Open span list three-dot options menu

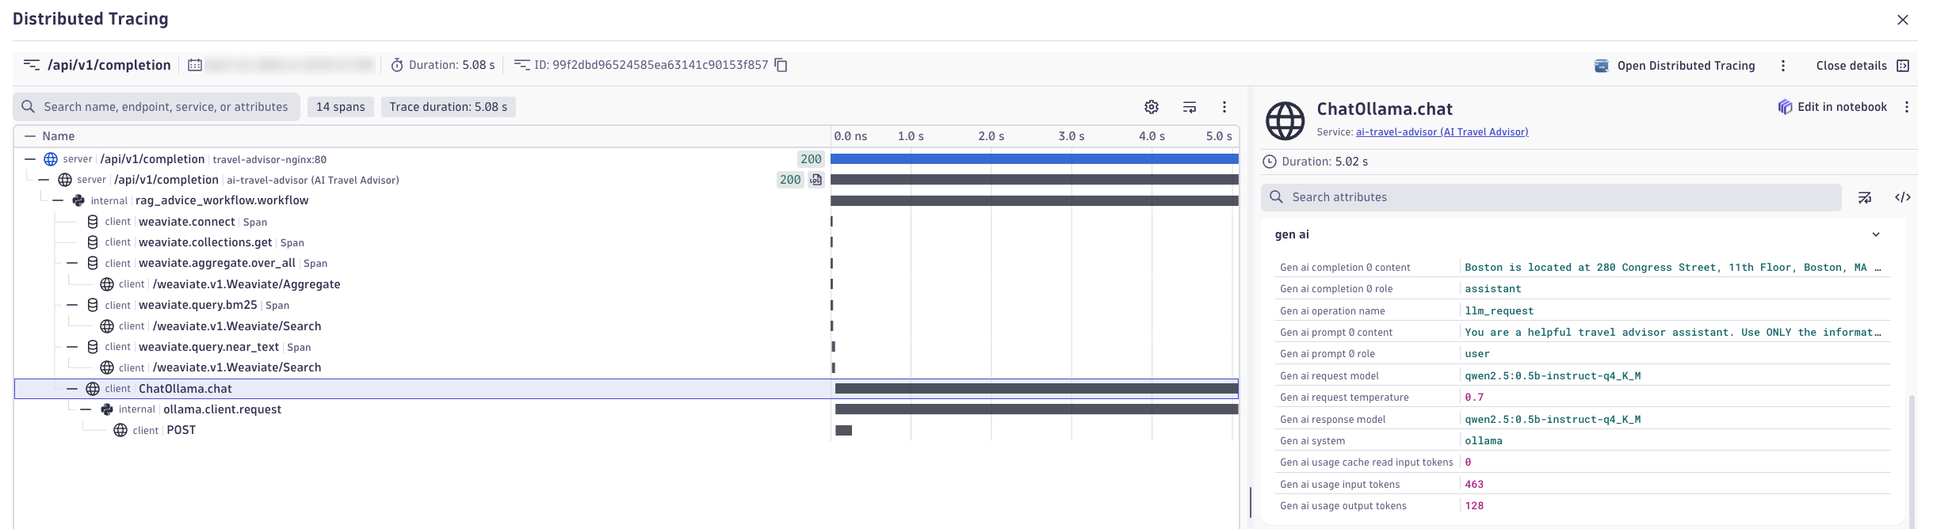coord(1224,107)
